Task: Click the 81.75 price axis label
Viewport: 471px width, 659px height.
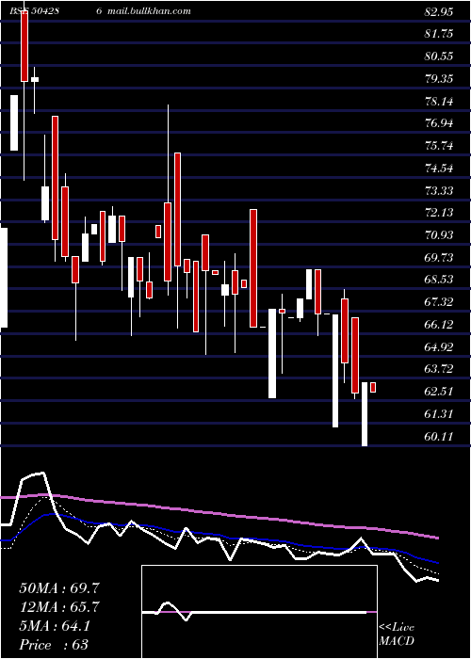Action: [x=439, y=34]
